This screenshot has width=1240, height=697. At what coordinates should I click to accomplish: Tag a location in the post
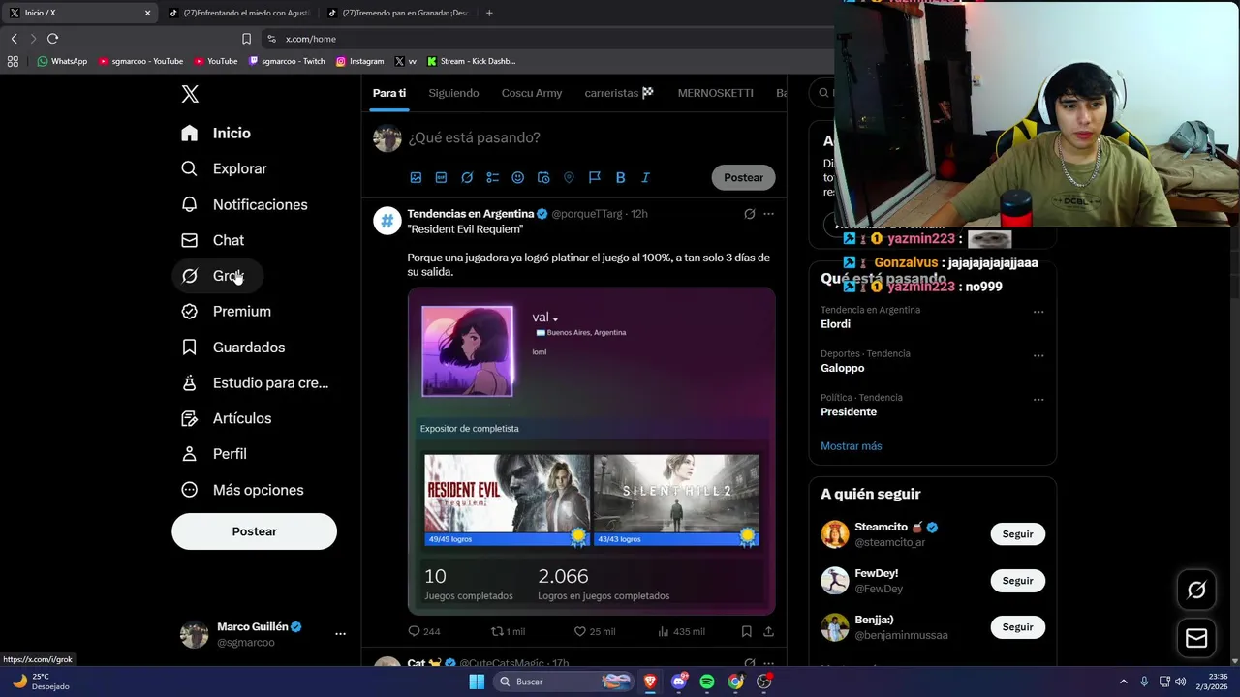[569, 177]
